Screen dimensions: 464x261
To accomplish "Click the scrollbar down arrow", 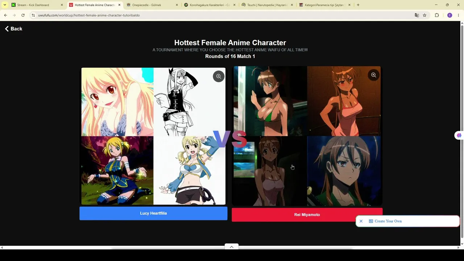I will tap(462, 244).
